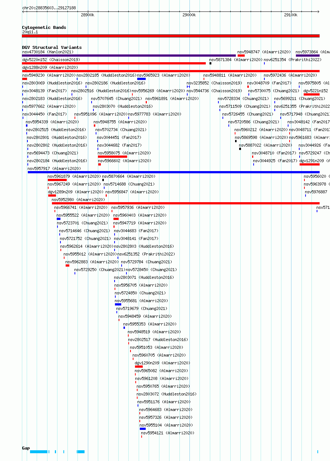The width and height of the screenshot is (330, 461).
Task: Click nsv5955104 (Almarri2020) label
Action: coord(166,425)
